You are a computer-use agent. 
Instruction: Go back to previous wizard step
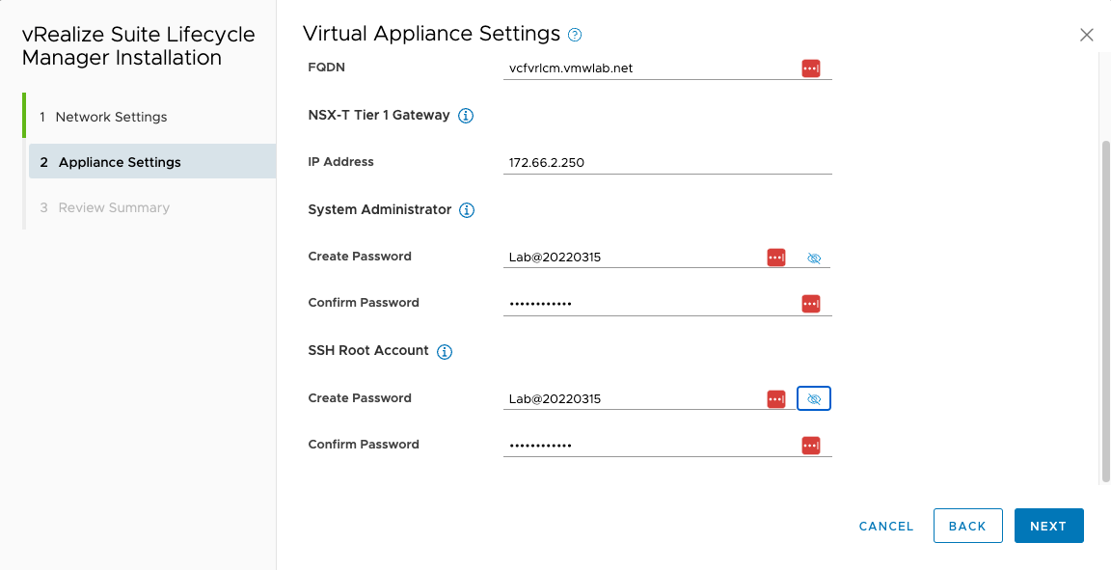pos(968,526)
